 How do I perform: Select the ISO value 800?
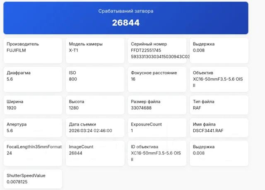click(x=73, y=79)
